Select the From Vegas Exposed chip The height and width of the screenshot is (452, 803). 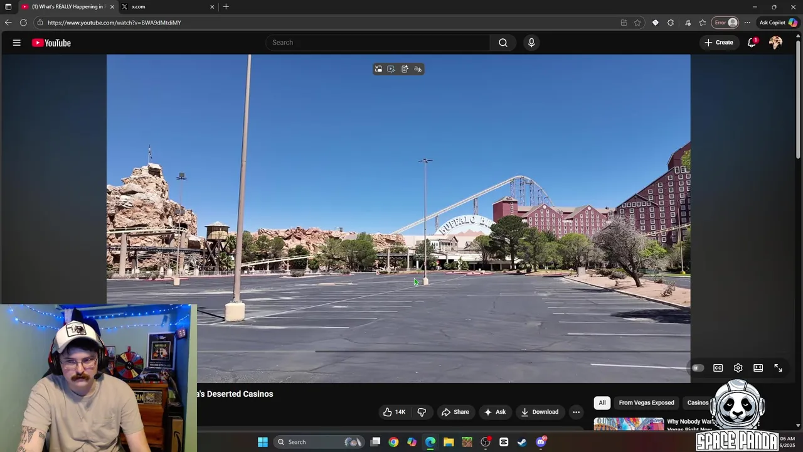646,402
